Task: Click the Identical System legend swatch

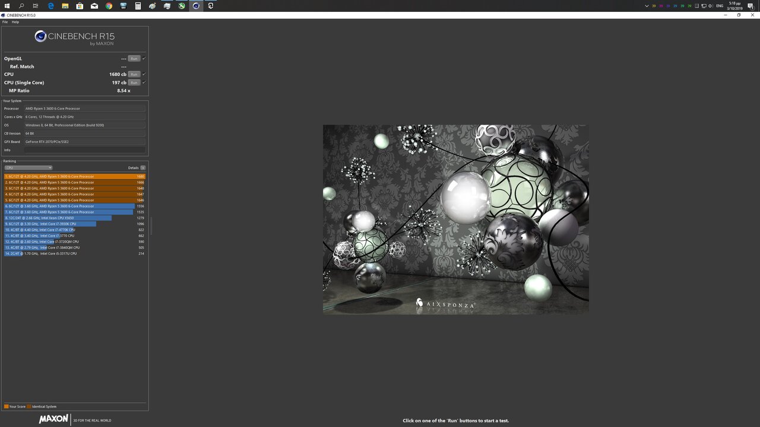Action: coord(29,406)
